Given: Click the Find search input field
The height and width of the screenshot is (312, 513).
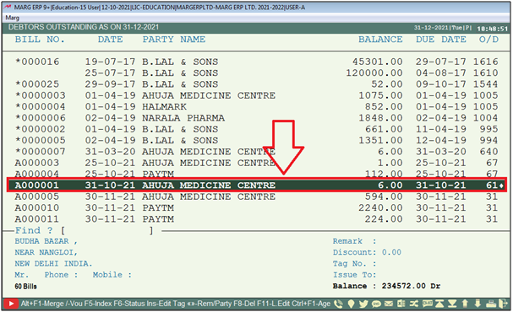Looking at the screenshot, I should [x=108, y=231].
